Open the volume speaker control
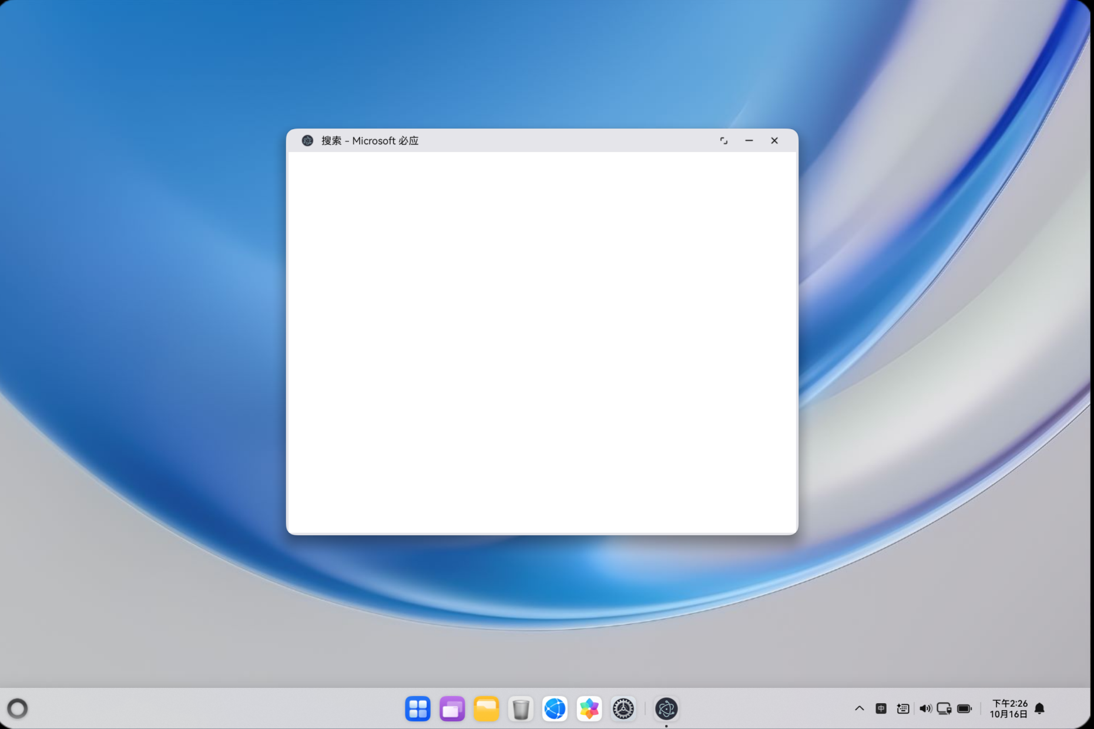The width and height of the screenshot is (1094, 729). pos(925,708)
